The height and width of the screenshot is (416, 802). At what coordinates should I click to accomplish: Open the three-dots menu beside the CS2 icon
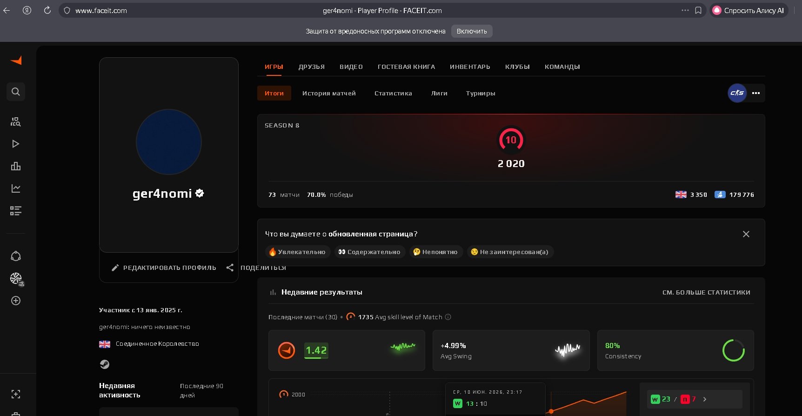pos(756,93)
